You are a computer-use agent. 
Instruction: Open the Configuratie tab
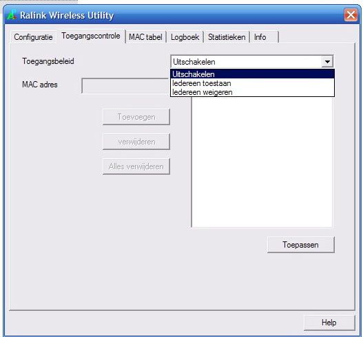pyautogui.click(x=33, y=37)
